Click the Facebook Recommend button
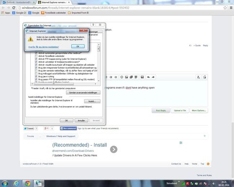The height and width of the screenshot is (187, 234). pyautogui.click(x=68, y=129)
